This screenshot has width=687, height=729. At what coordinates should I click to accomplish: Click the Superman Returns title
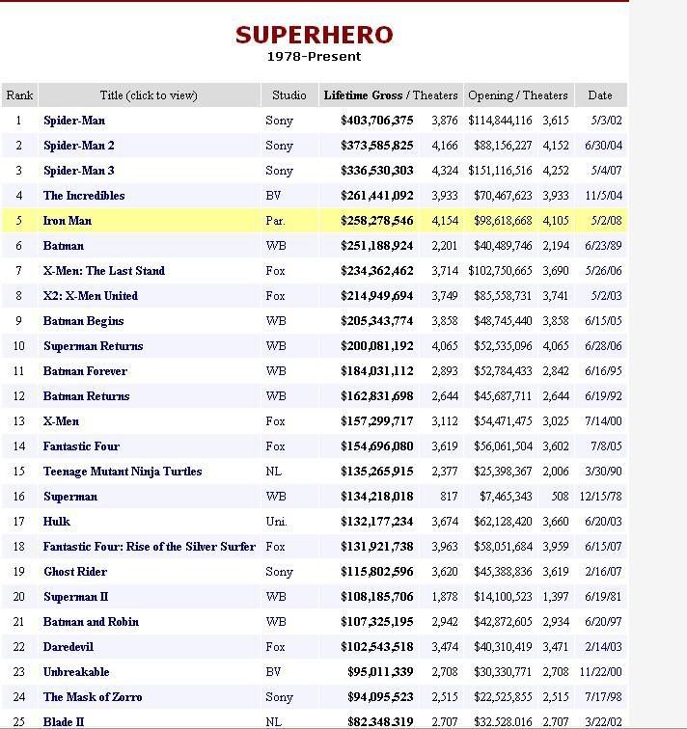[x=94, y=346]
